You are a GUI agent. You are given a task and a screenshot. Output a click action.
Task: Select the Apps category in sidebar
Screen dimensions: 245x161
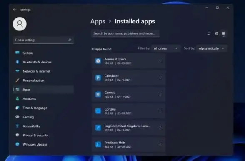click(43, 90)
